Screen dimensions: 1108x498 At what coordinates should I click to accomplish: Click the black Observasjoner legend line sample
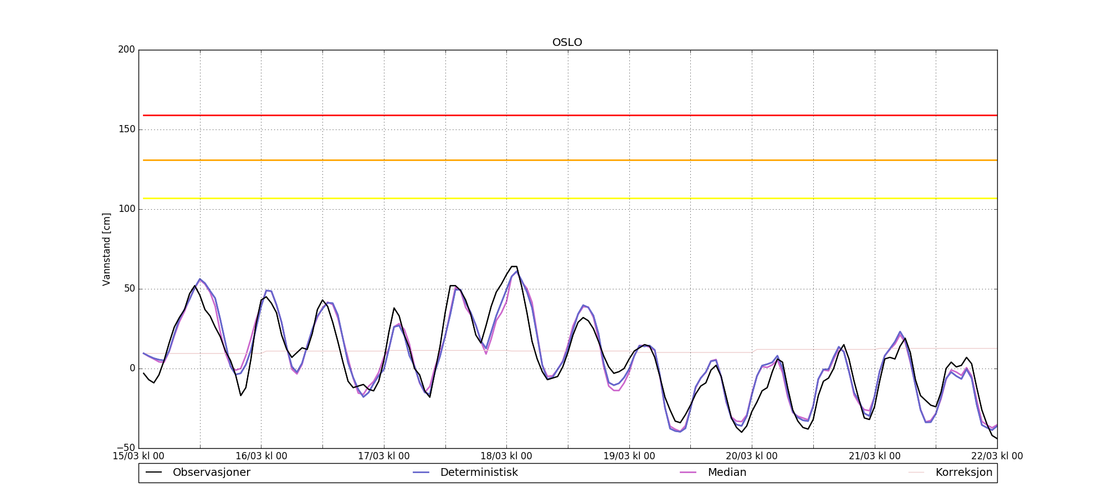coord(153,473)
